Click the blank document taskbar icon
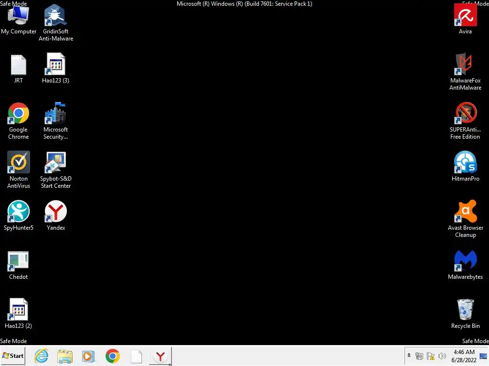The width and height of the screenshot is (489, 366). click(x=136, y=356)
